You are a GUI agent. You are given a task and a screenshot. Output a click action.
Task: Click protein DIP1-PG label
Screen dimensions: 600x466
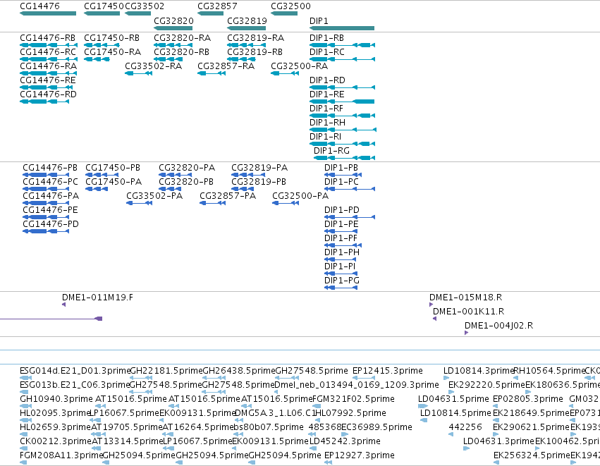click(342, 281)
